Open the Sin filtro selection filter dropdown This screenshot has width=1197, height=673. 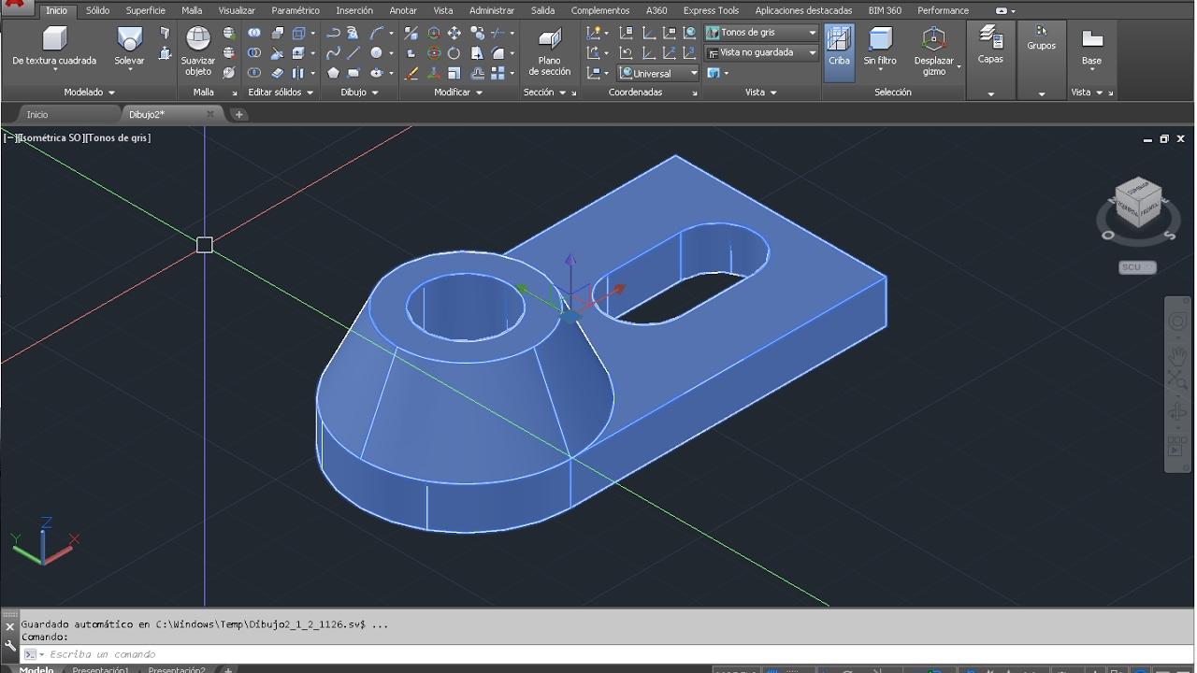coord(880,49)
